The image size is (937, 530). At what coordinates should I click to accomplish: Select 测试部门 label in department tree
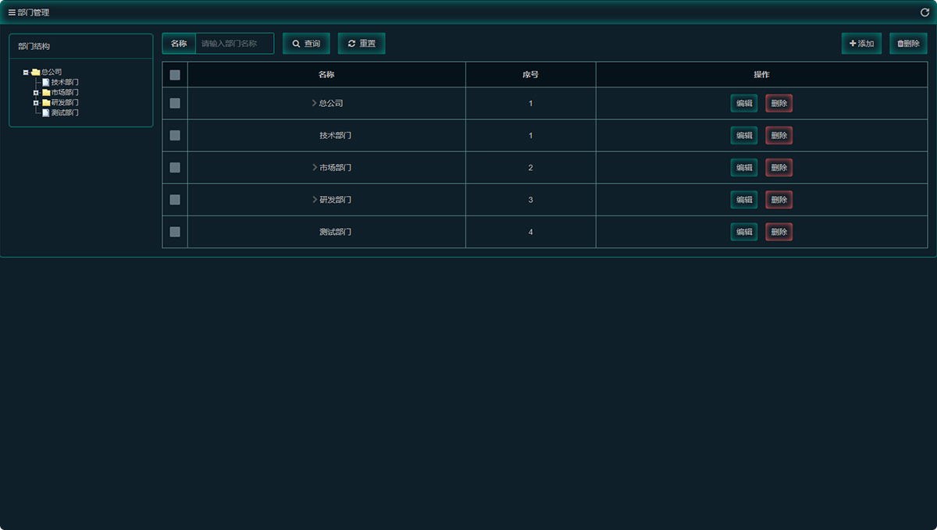(x=65, y=112)
